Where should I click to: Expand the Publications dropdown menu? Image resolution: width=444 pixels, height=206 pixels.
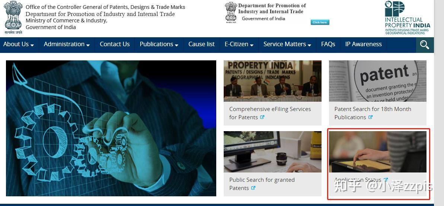coord(159,44)
